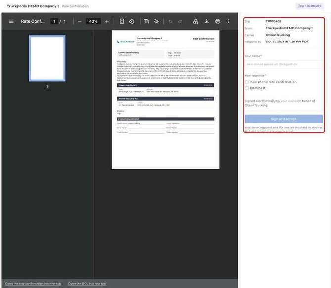The width and height of the screenshot is (331, 288).
Task: Click the page number field
Action: (x=54, y=21)
